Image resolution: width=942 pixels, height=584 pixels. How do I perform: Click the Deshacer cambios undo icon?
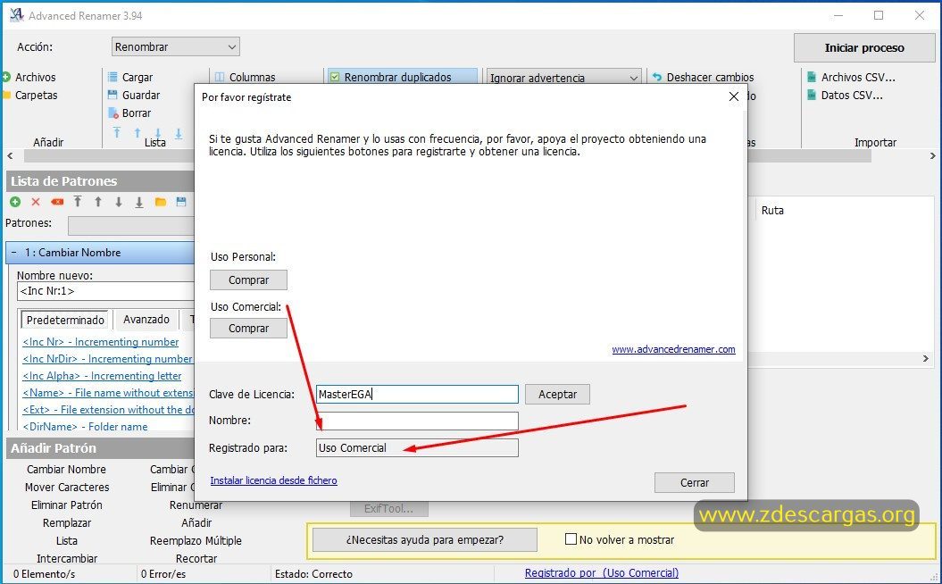(657, 77)
